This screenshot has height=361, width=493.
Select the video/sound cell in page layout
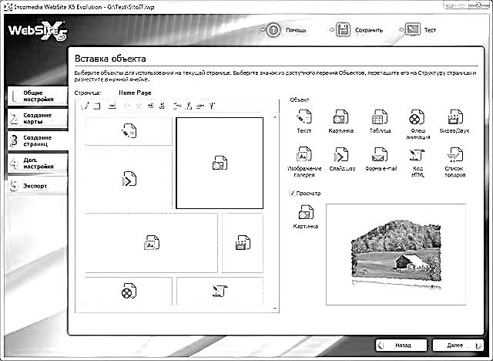pos(243,243)
